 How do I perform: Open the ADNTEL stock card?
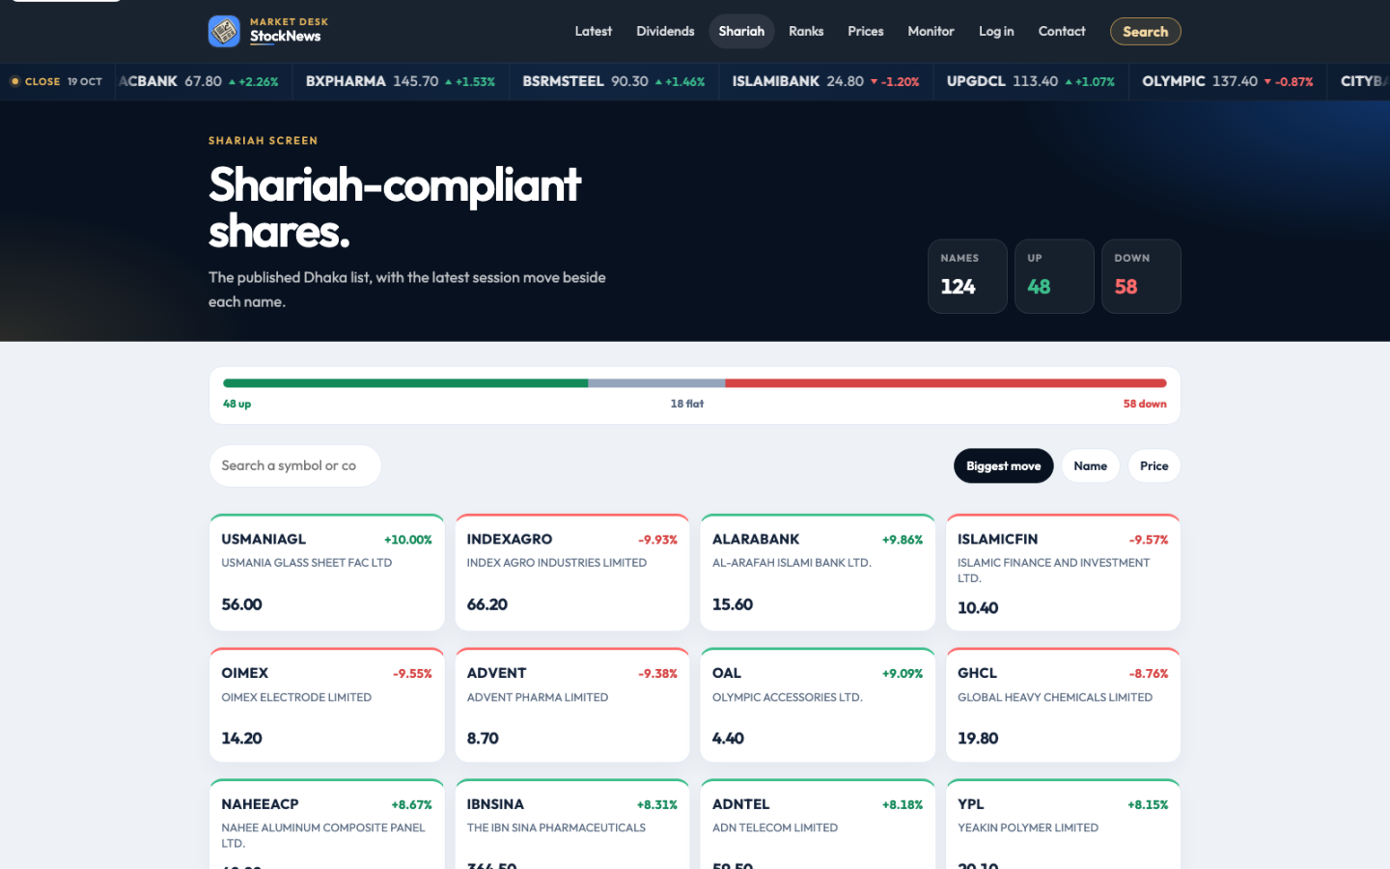818,824
